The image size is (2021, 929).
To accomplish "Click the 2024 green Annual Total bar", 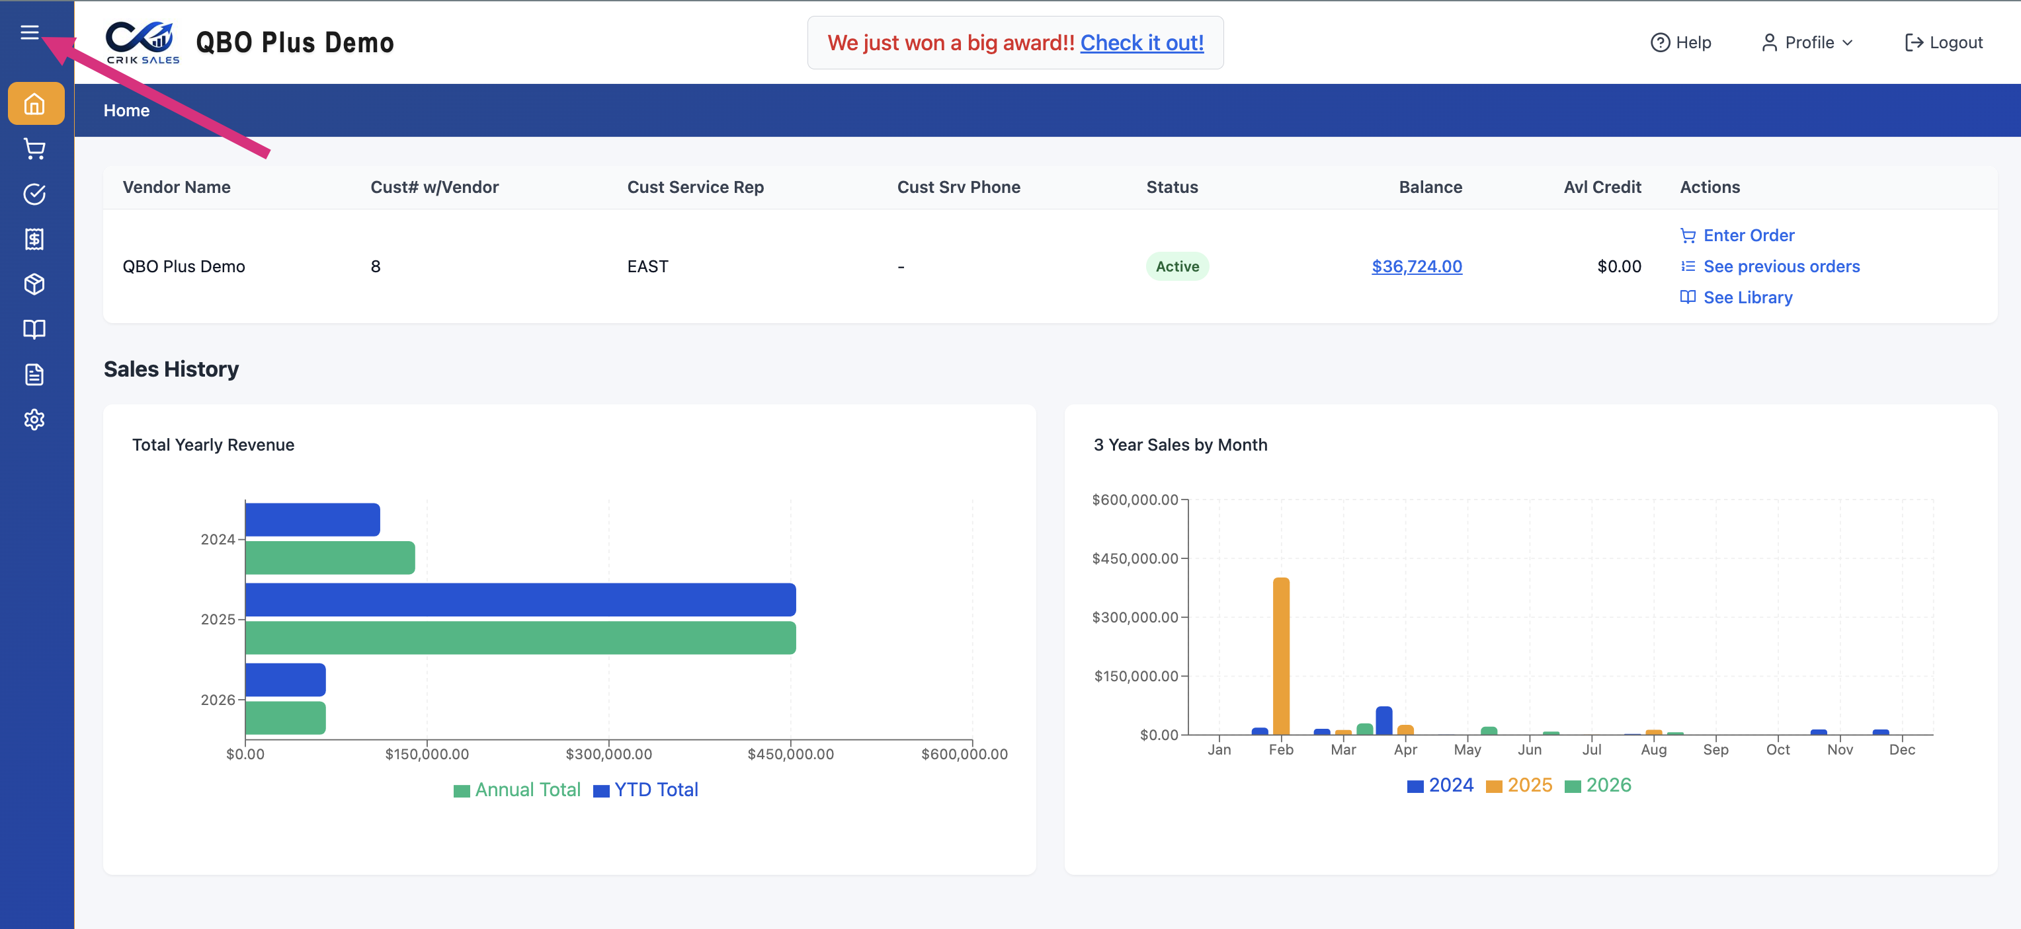I will [x=330, y=558].
